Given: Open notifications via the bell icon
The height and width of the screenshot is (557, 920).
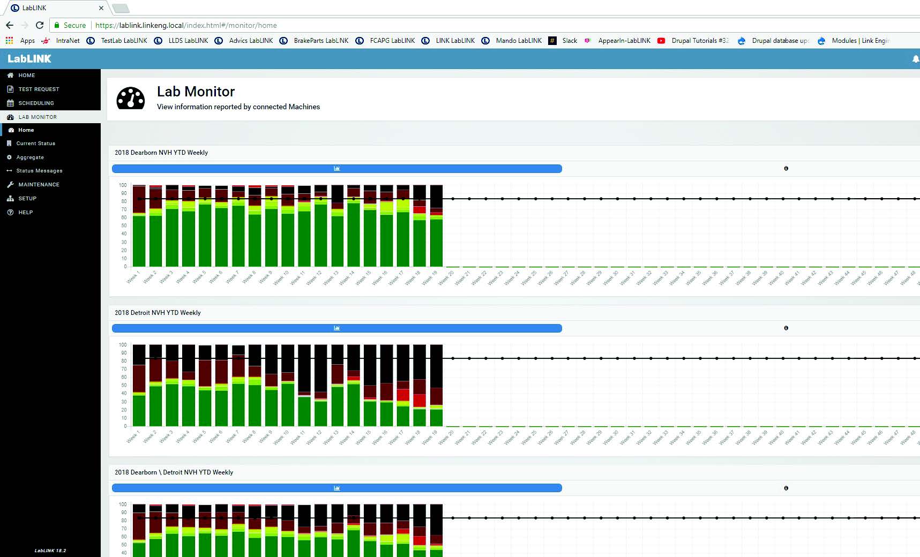Looking at the screenshot, I should click(x=914, y=59).
